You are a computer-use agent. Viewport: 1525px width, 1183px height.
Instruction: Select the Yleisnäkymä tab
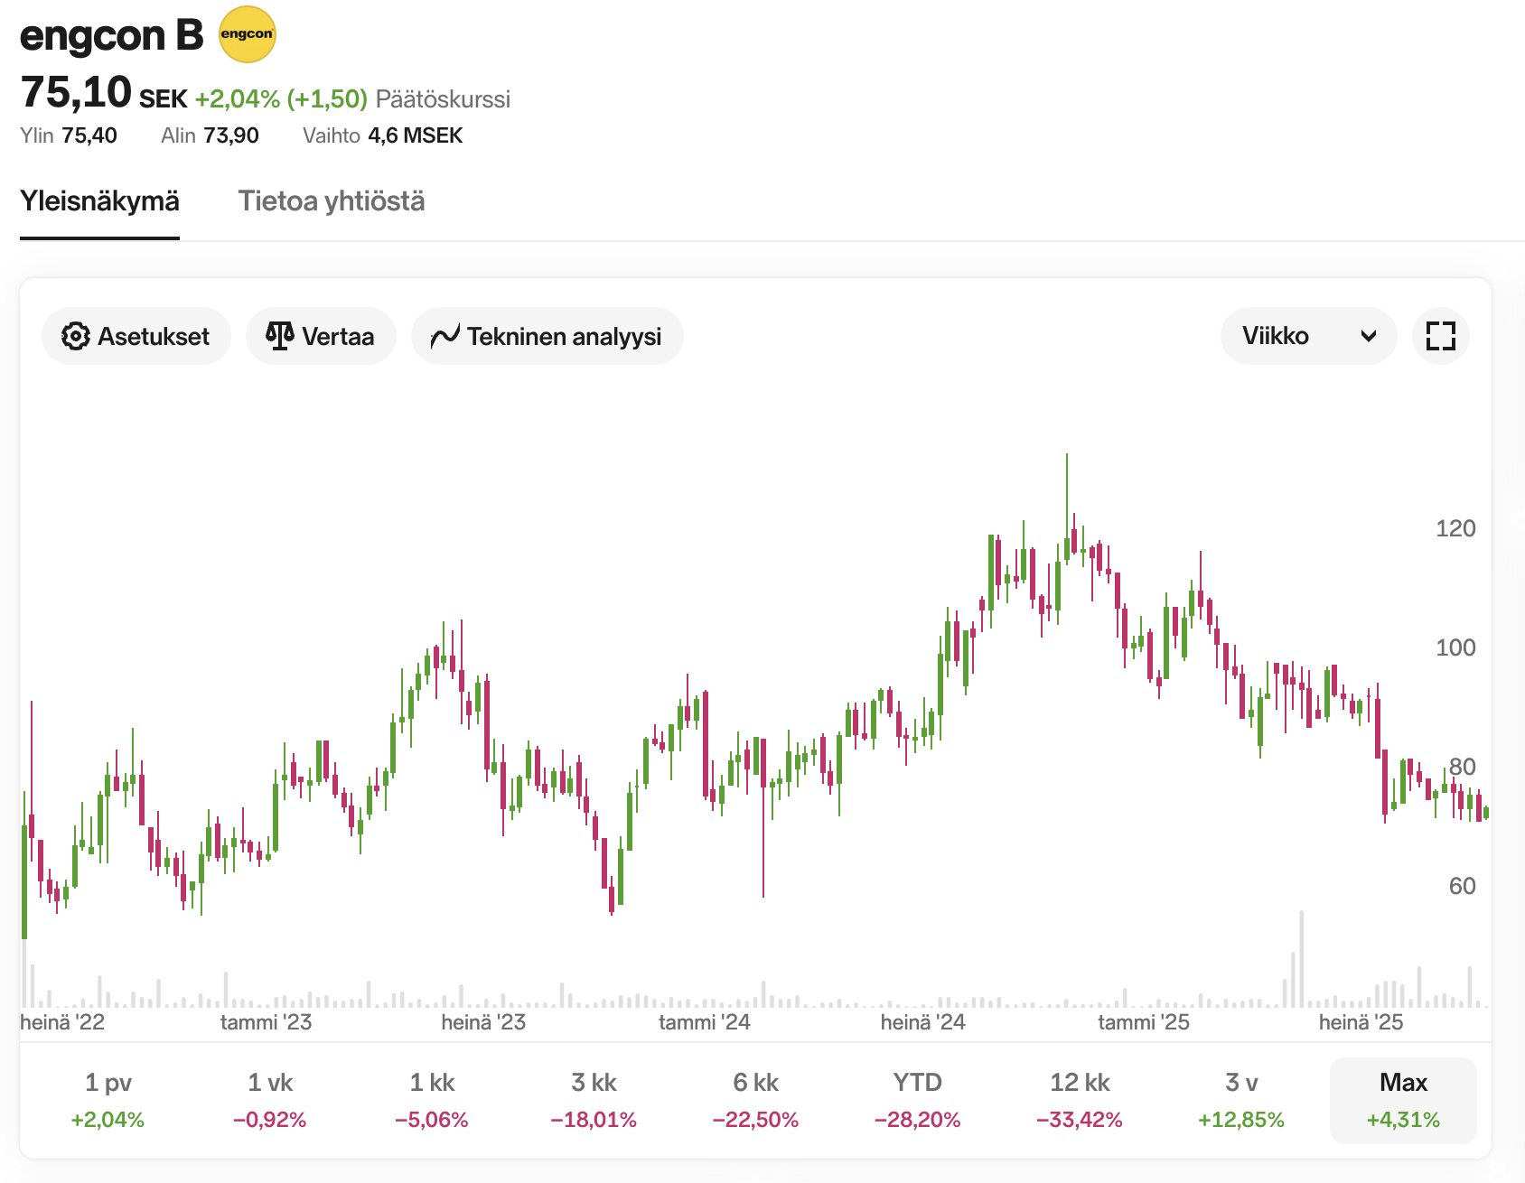(x=99, y=200)
